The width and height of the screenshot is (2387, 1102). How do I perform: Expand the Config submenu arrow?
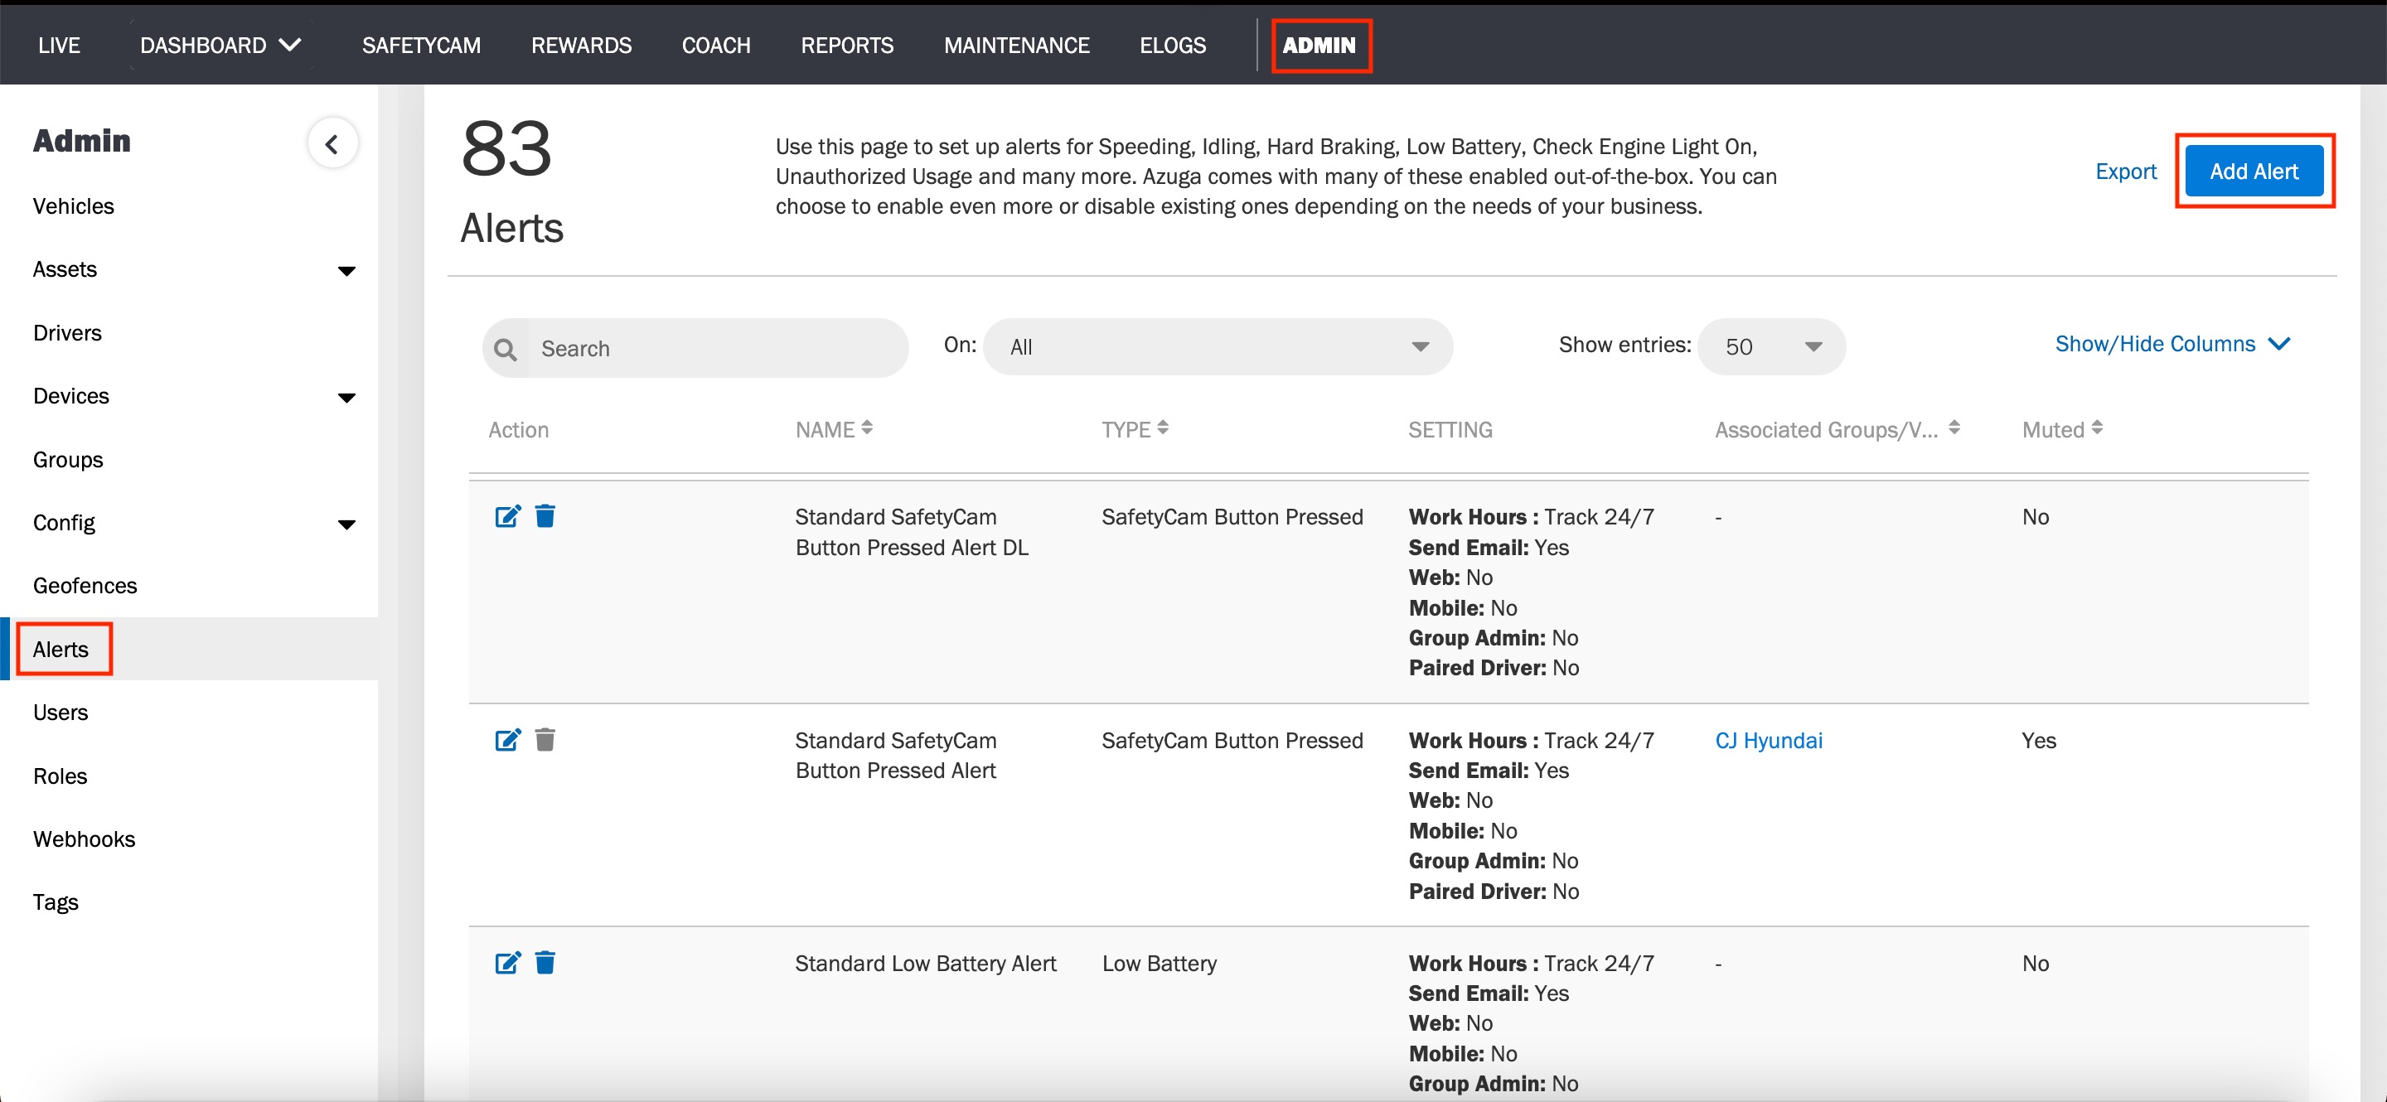(x=346, y=525)
